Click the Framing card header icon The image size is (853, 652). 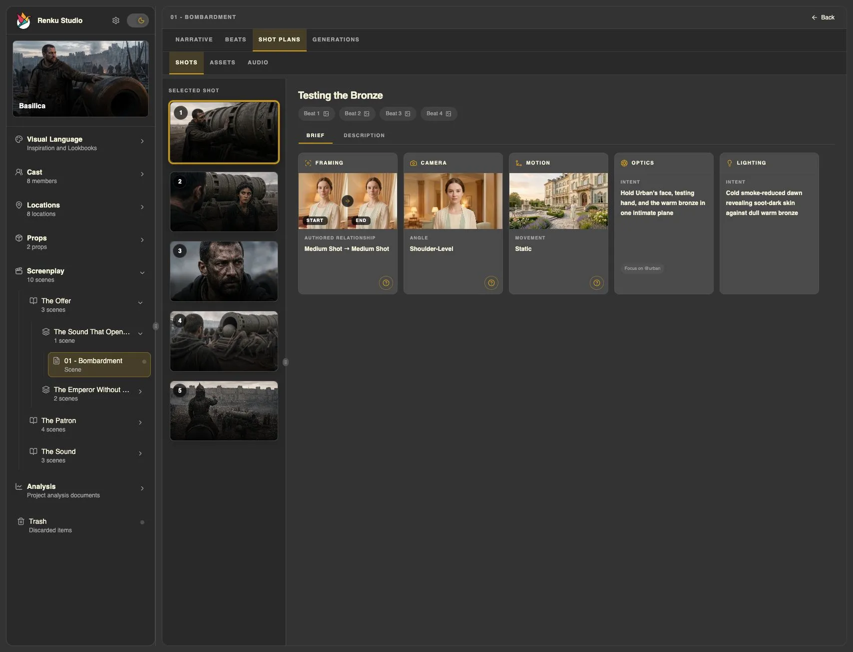pos(308,163)
